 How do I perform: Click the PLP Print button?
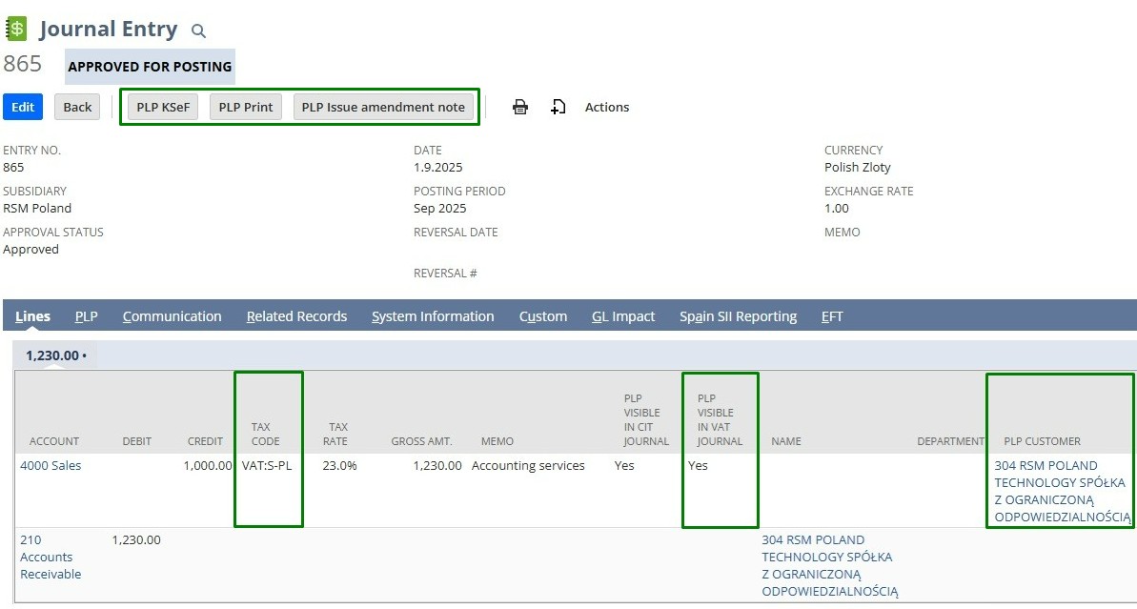click(x=246, y=107)
